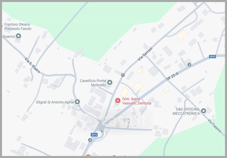
Task: Click the orange marker at bottom edge
Action: [x=88, y=156]
